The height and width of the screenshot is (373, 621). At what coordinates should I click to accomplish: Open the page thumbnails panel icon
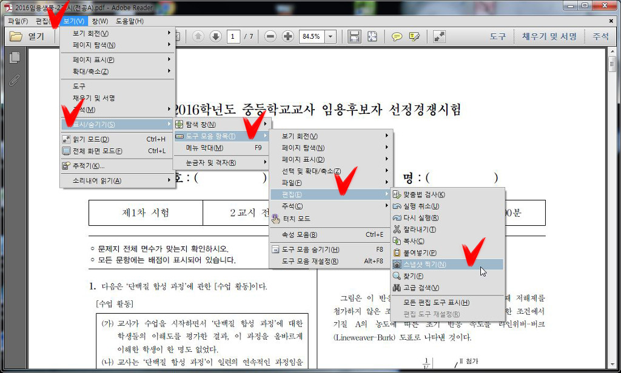[15, 58]
